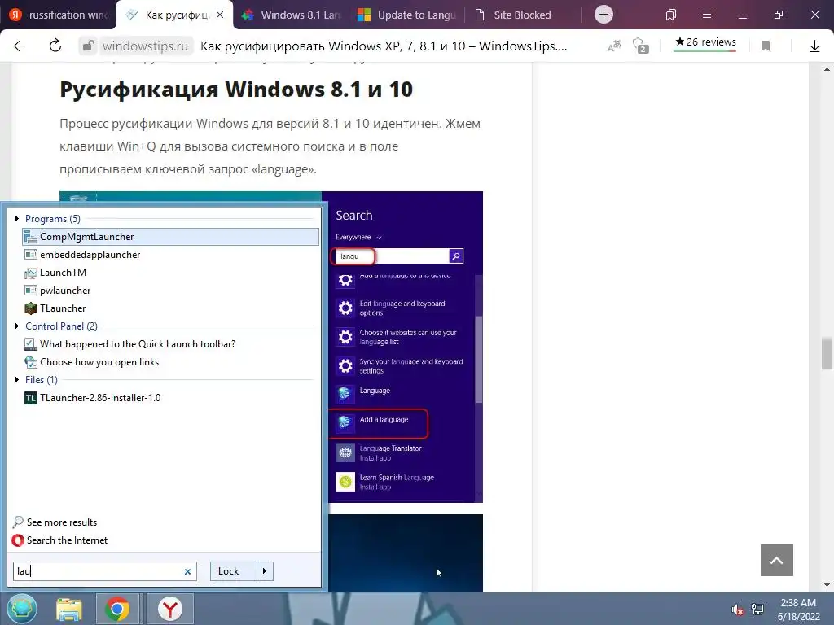Collapse the Programs (5) group

tap(17, 218)
